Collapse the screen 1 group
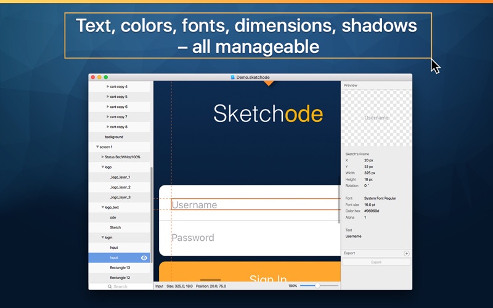The height and width of the screenshot is (308, 493). (x=97, y=147)
